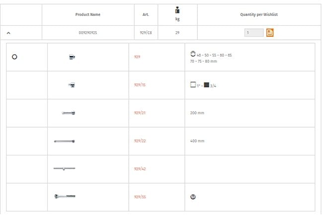Click the weight kg icon in header
Viewport: 323px width, 217px height.
pos(177,11)
